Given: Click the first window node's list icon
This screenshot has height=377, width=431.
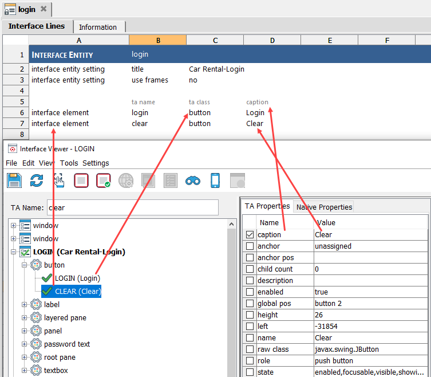Looking at the screenshot, I should point(25,225).
